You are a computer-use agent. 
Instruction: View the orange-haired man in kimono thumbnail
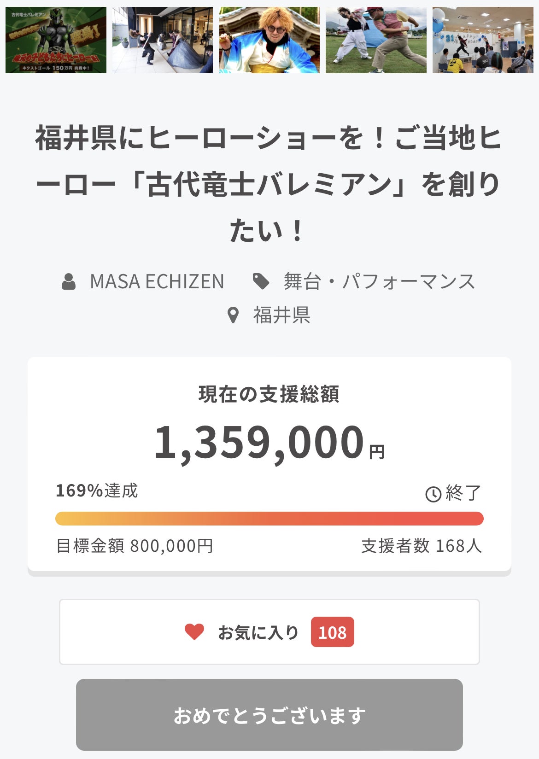point(269,40)
